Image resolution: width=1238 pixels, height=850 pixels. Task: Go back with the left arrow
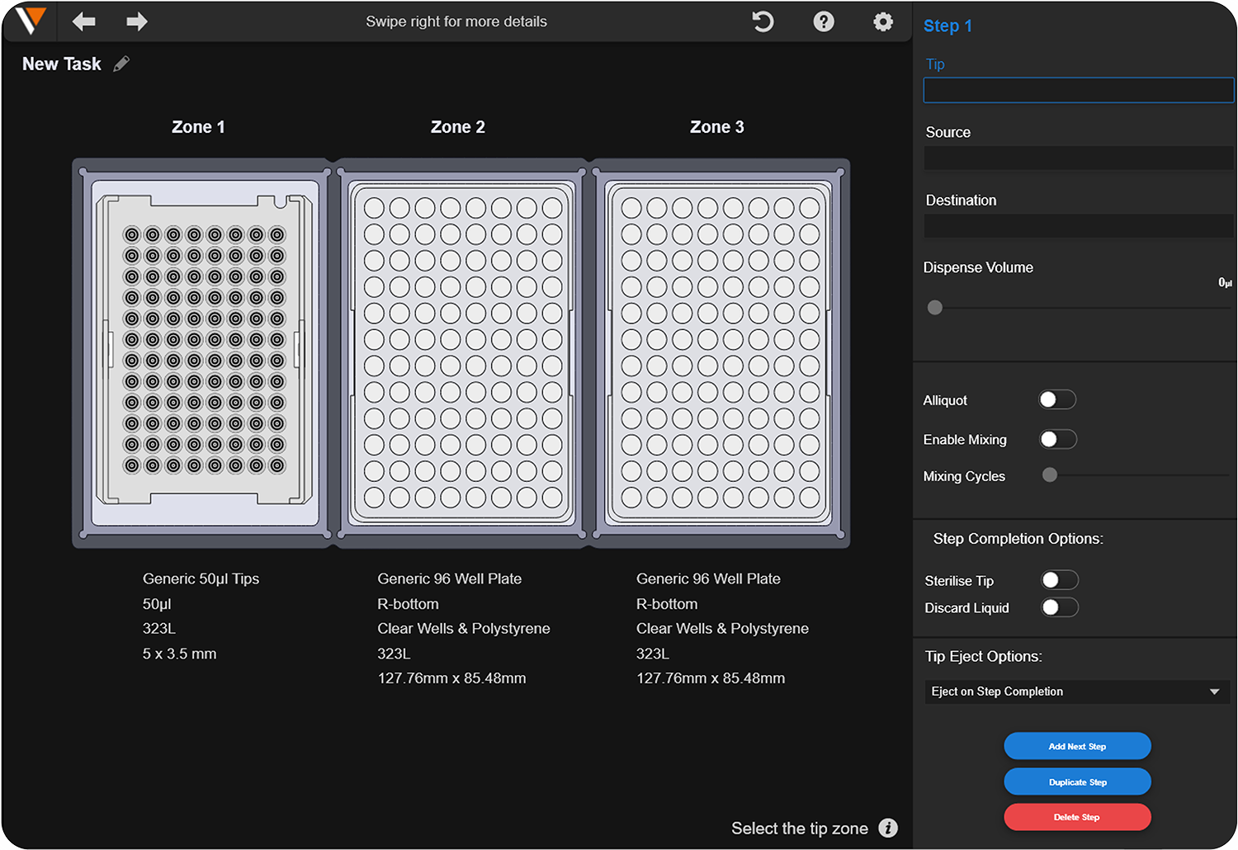tap(83, 21)
